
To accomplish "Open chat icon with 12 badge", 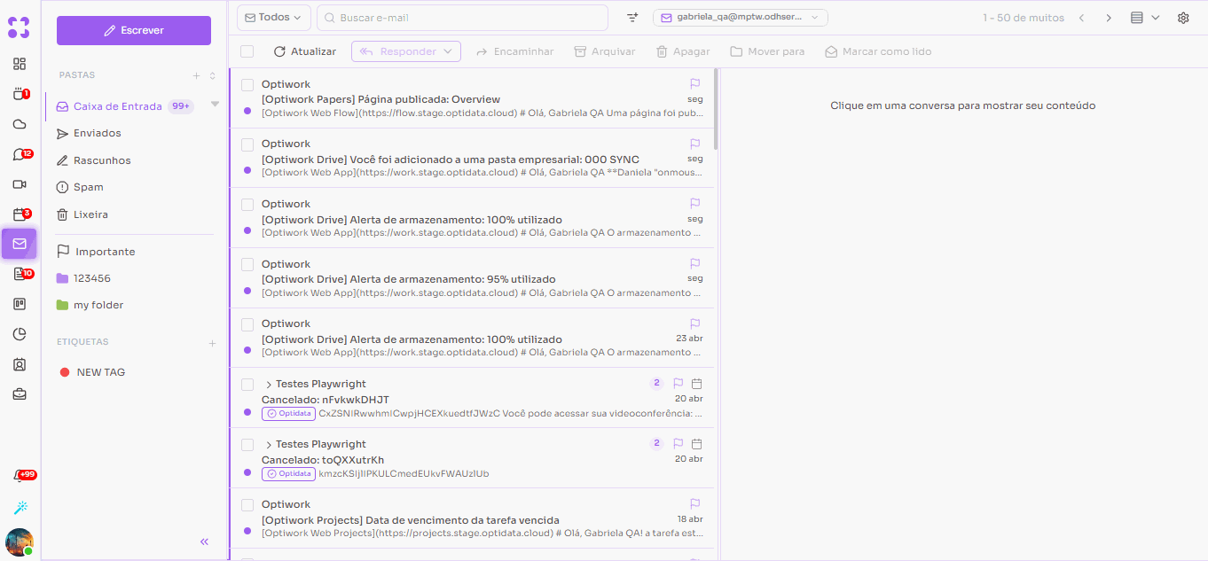I will click(x=20, y=154).
